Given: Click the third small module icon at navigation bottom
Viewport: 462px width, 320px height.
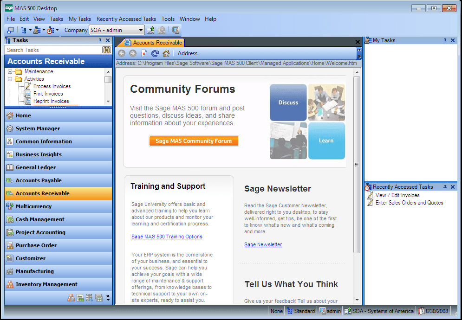Looking at the screenshot, I should pos(89,298).
